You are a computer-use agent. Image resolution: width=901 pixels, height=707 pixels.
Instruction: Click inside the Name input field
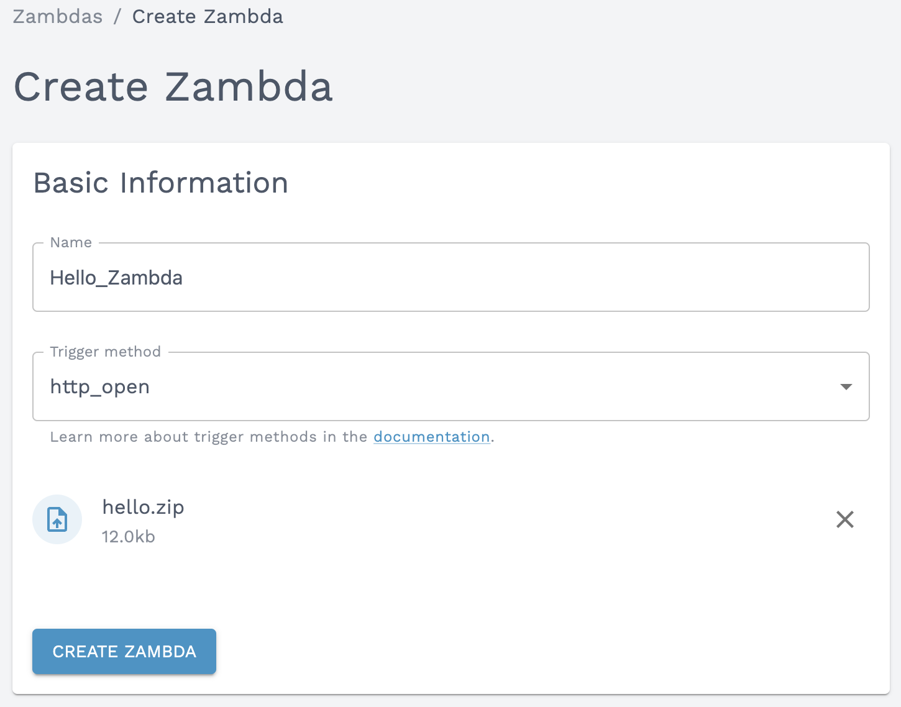pos(451,278)
